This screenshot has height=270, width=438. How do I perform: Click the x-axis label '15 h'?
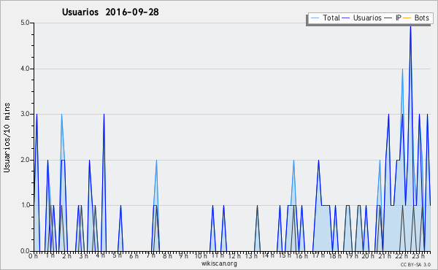click(285, 255)
